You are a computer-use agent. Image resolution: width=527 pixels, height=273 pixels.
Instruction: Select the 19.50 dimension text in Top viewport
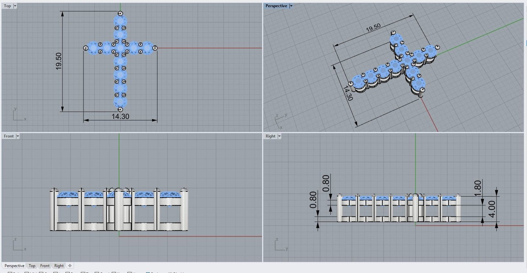coord(59,61)
